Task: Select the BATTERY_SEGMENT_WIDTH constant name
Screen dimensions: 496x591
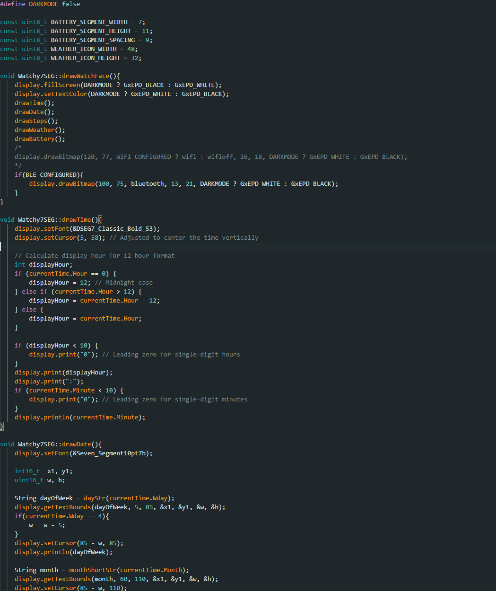Action: (x=89, y=22)
